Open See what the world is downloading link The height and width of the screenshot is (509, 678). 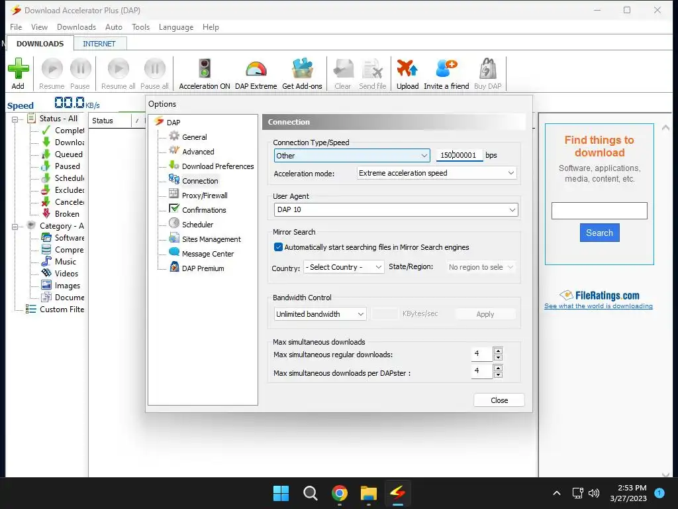pyautogui.click(x=599, y=306)
